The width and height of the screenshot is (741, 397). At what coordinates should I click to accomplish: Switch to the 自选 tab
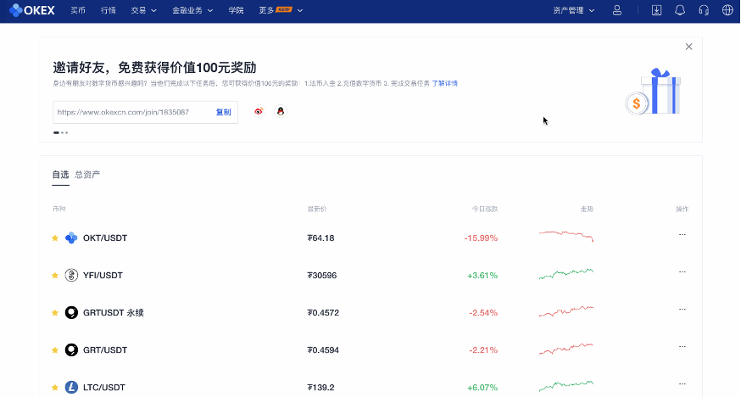coord(60,175)
